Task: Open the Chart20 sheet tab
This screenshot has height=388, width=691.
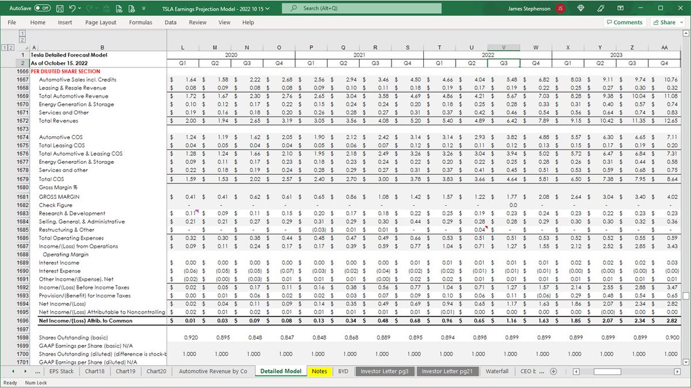Action: [157, 371]
